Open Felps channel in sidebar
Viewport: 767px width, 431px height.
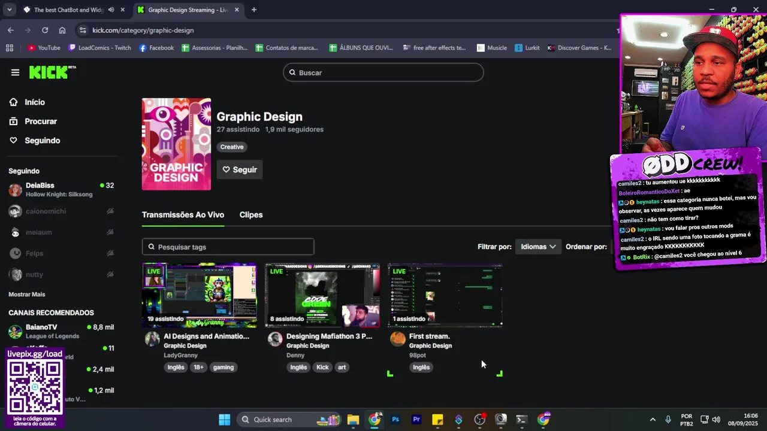click(x=61, y=253)
